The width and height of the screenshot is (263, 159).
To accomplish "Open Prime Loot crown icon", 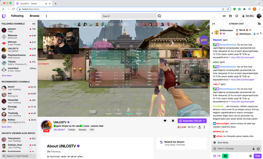I will [224, 16].
